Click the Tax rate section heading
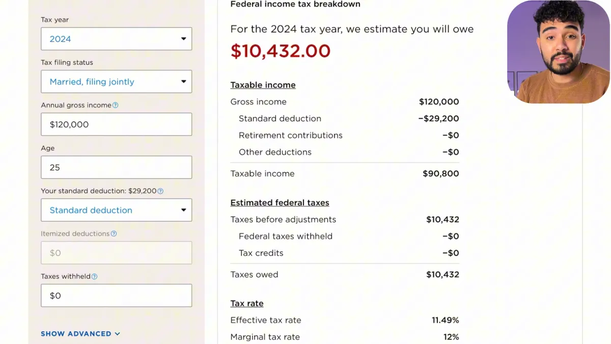 point(247,304)
